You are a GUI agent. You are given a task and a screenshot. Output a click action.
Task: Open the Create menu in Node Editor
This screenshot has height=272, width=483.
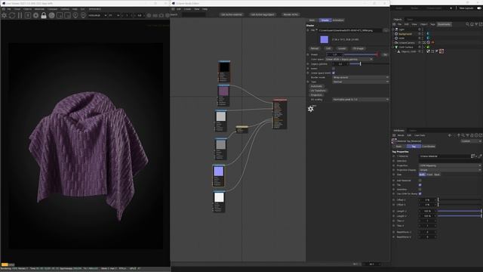pos(187,9)
